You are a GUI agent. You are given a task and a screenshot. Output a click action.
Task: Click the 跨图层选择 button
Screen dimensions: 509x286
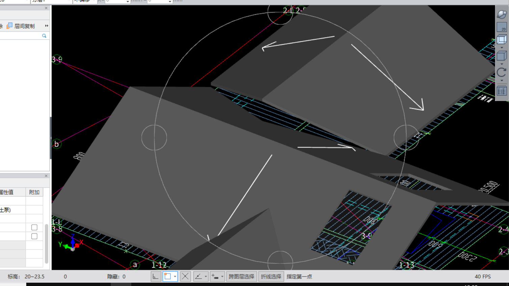tap(241, 277)
